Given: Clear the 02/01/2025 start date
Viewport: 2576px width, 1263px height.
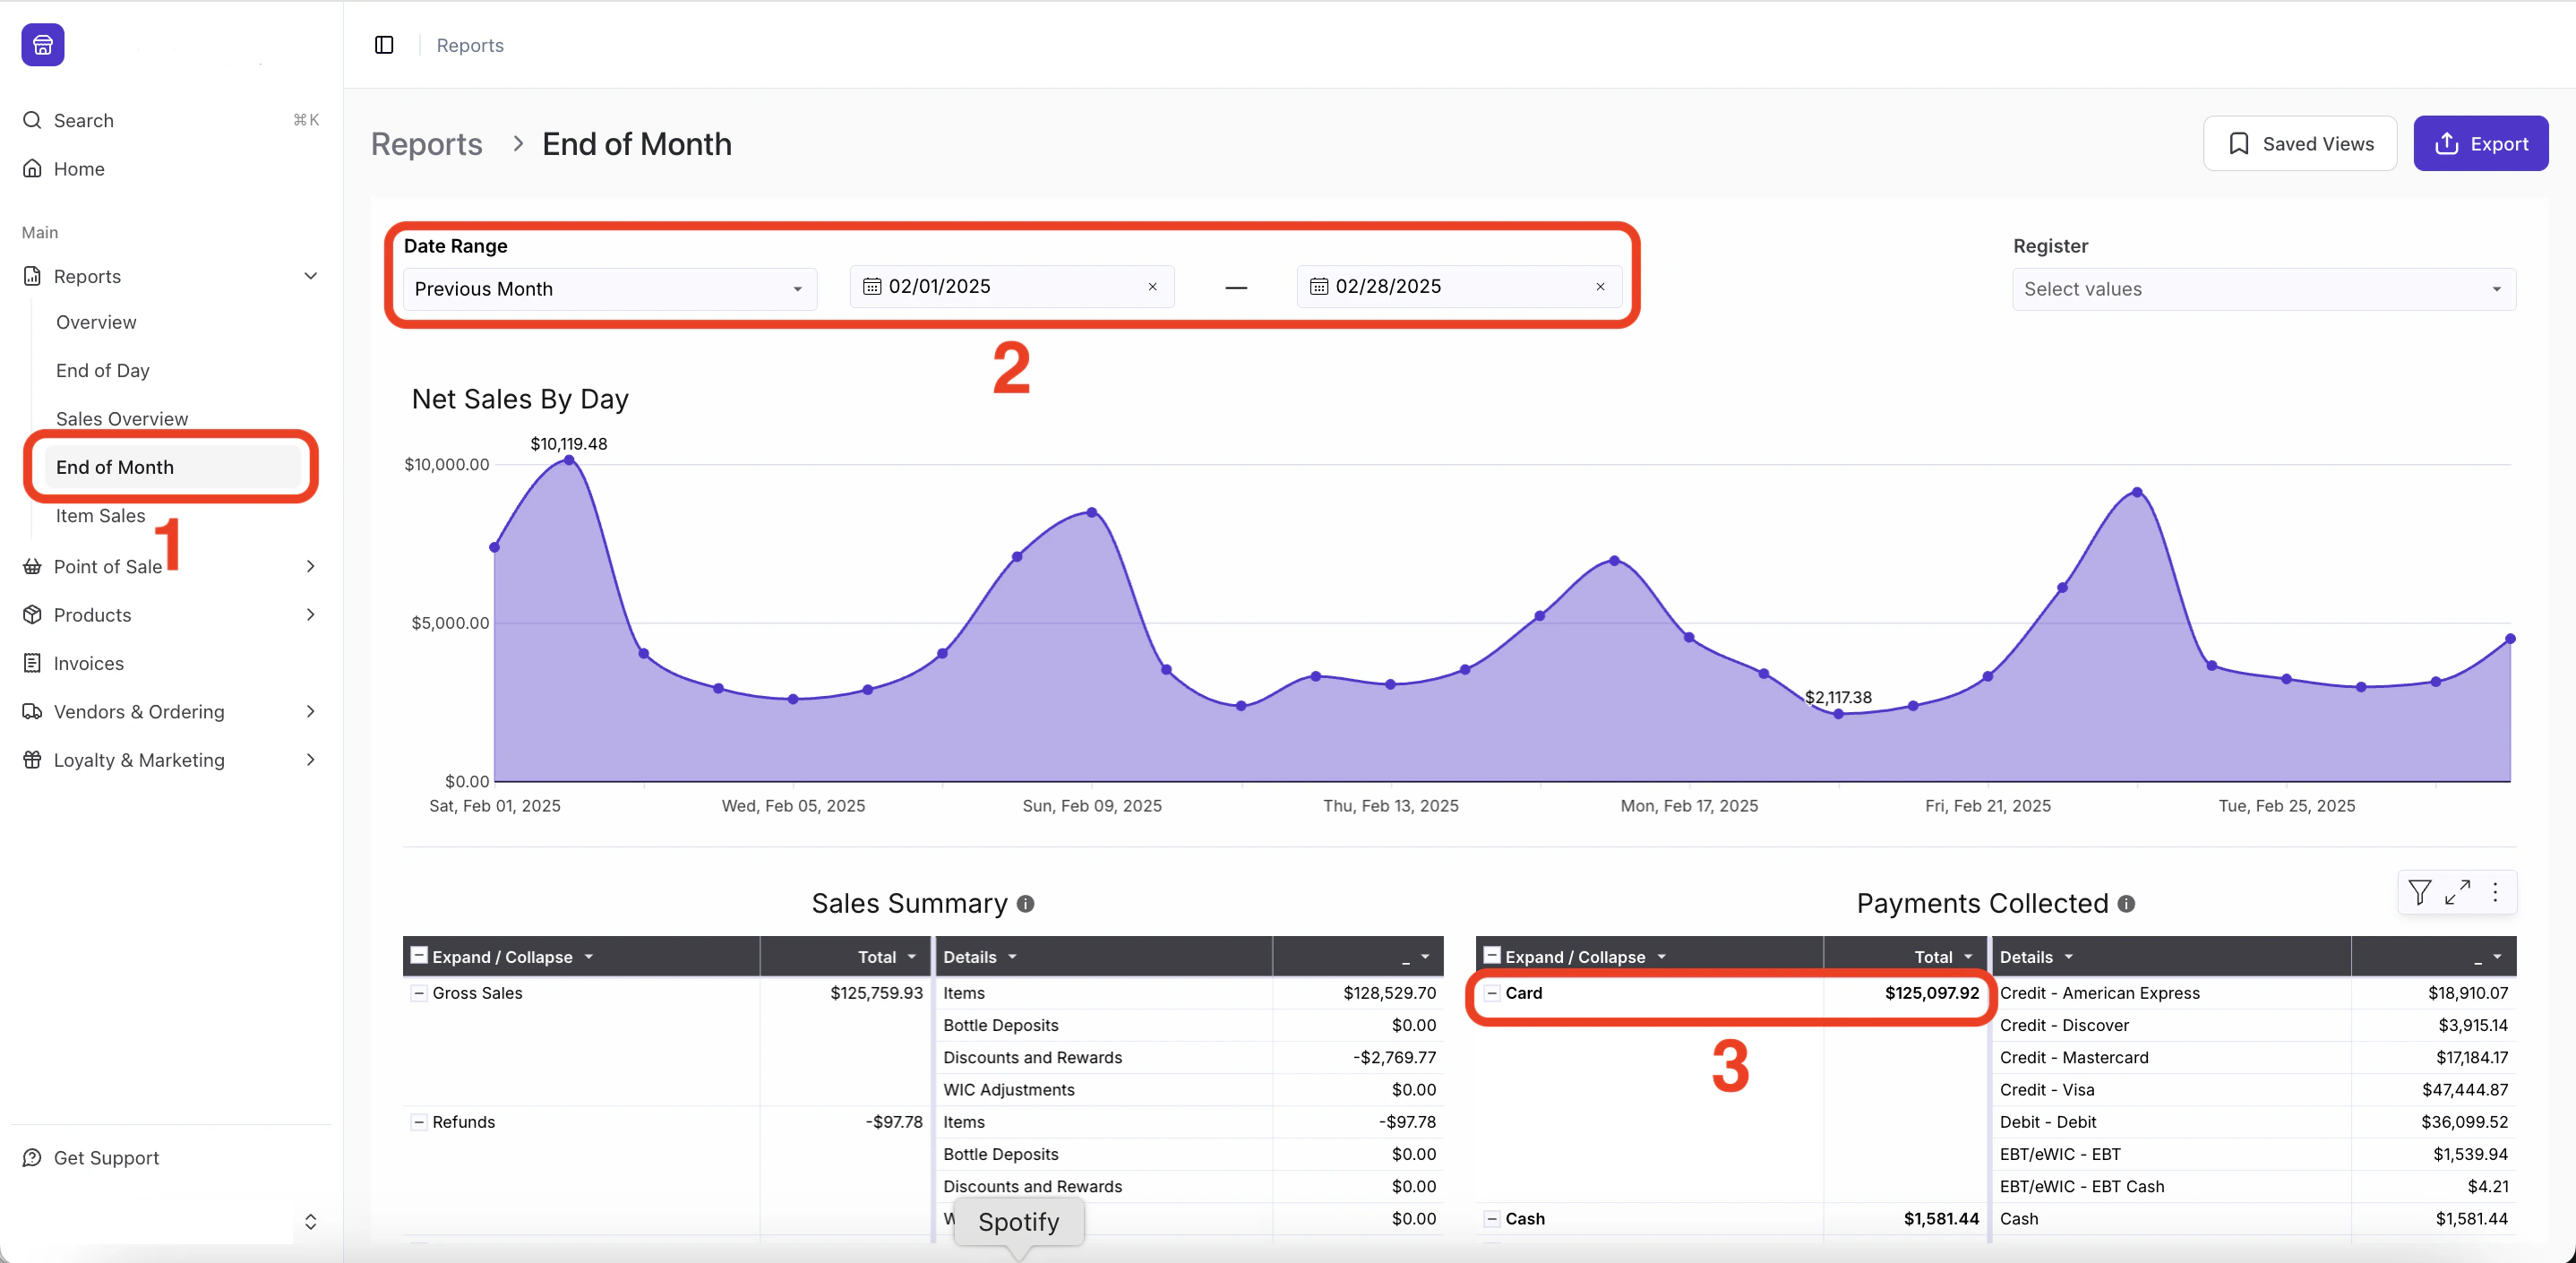Looking at the screenshot, I should pyautogui.click(x=1152, y=287).
